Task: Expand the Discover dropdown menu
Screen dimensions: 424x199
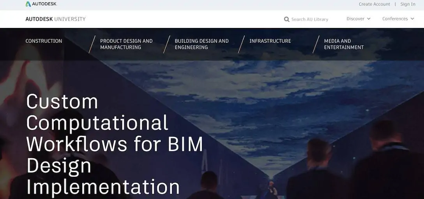Action: [359, 19]
